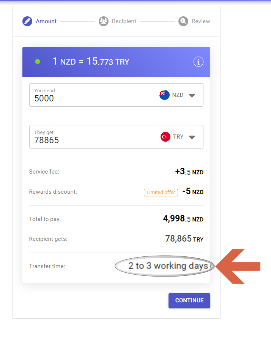
Task: Switch to the Review step tab
Action: (x=201, y=21)
